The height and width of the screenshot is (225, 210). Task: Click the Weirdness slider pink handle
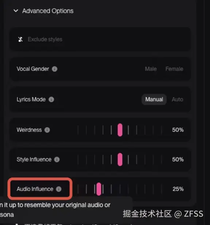pyautogui.click(x=120, y=130)
